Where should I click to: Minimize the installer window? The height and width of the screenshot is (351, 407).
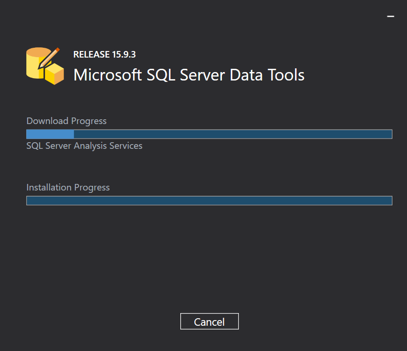point(391,16)
